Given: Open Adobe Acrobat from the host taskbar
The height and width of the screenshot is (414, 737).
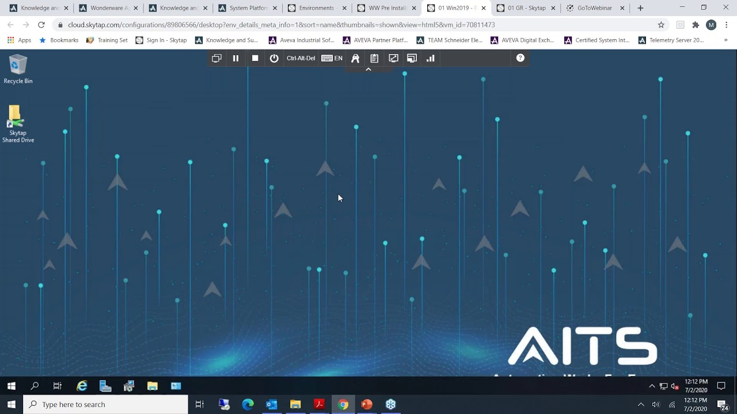Looking at the screenshot, I should [319, 404].
